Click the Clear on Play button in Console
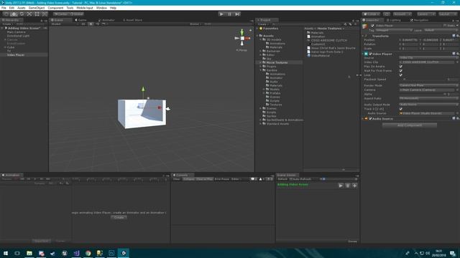Viewport: 460px width, 258px height. click(204, 179)
